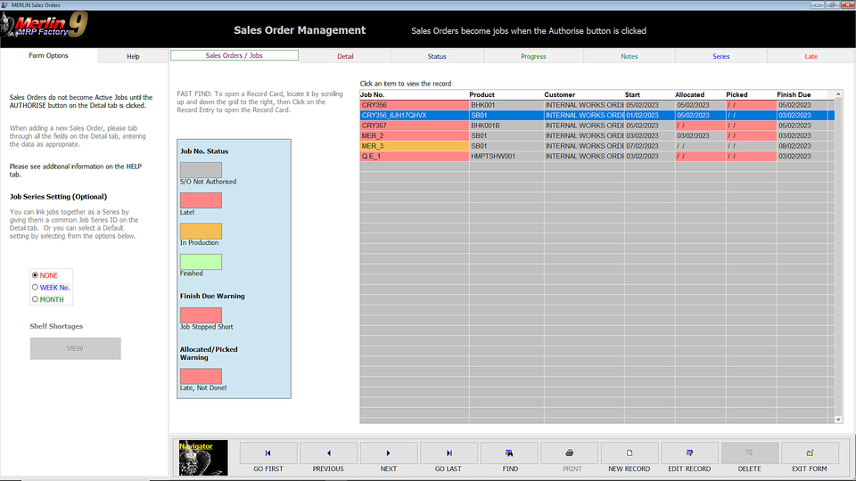Open the Help tab
Image resolution: width=856 pixels, height=481 pixels.
pyautogui.click(x=133, y=56)
